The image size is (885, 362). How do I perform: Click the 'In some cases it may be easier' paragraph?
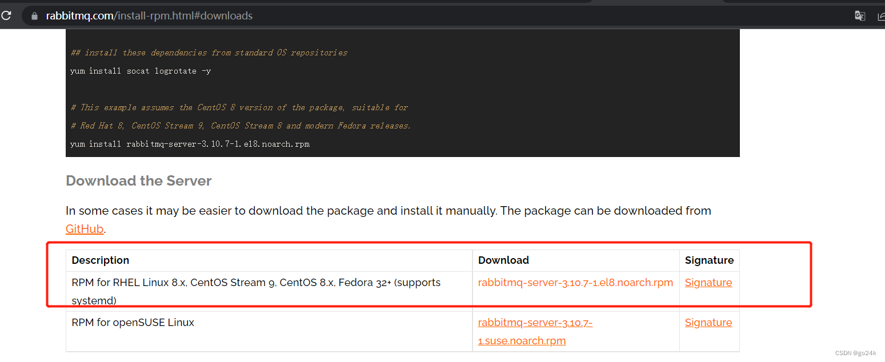coord(389,220)
